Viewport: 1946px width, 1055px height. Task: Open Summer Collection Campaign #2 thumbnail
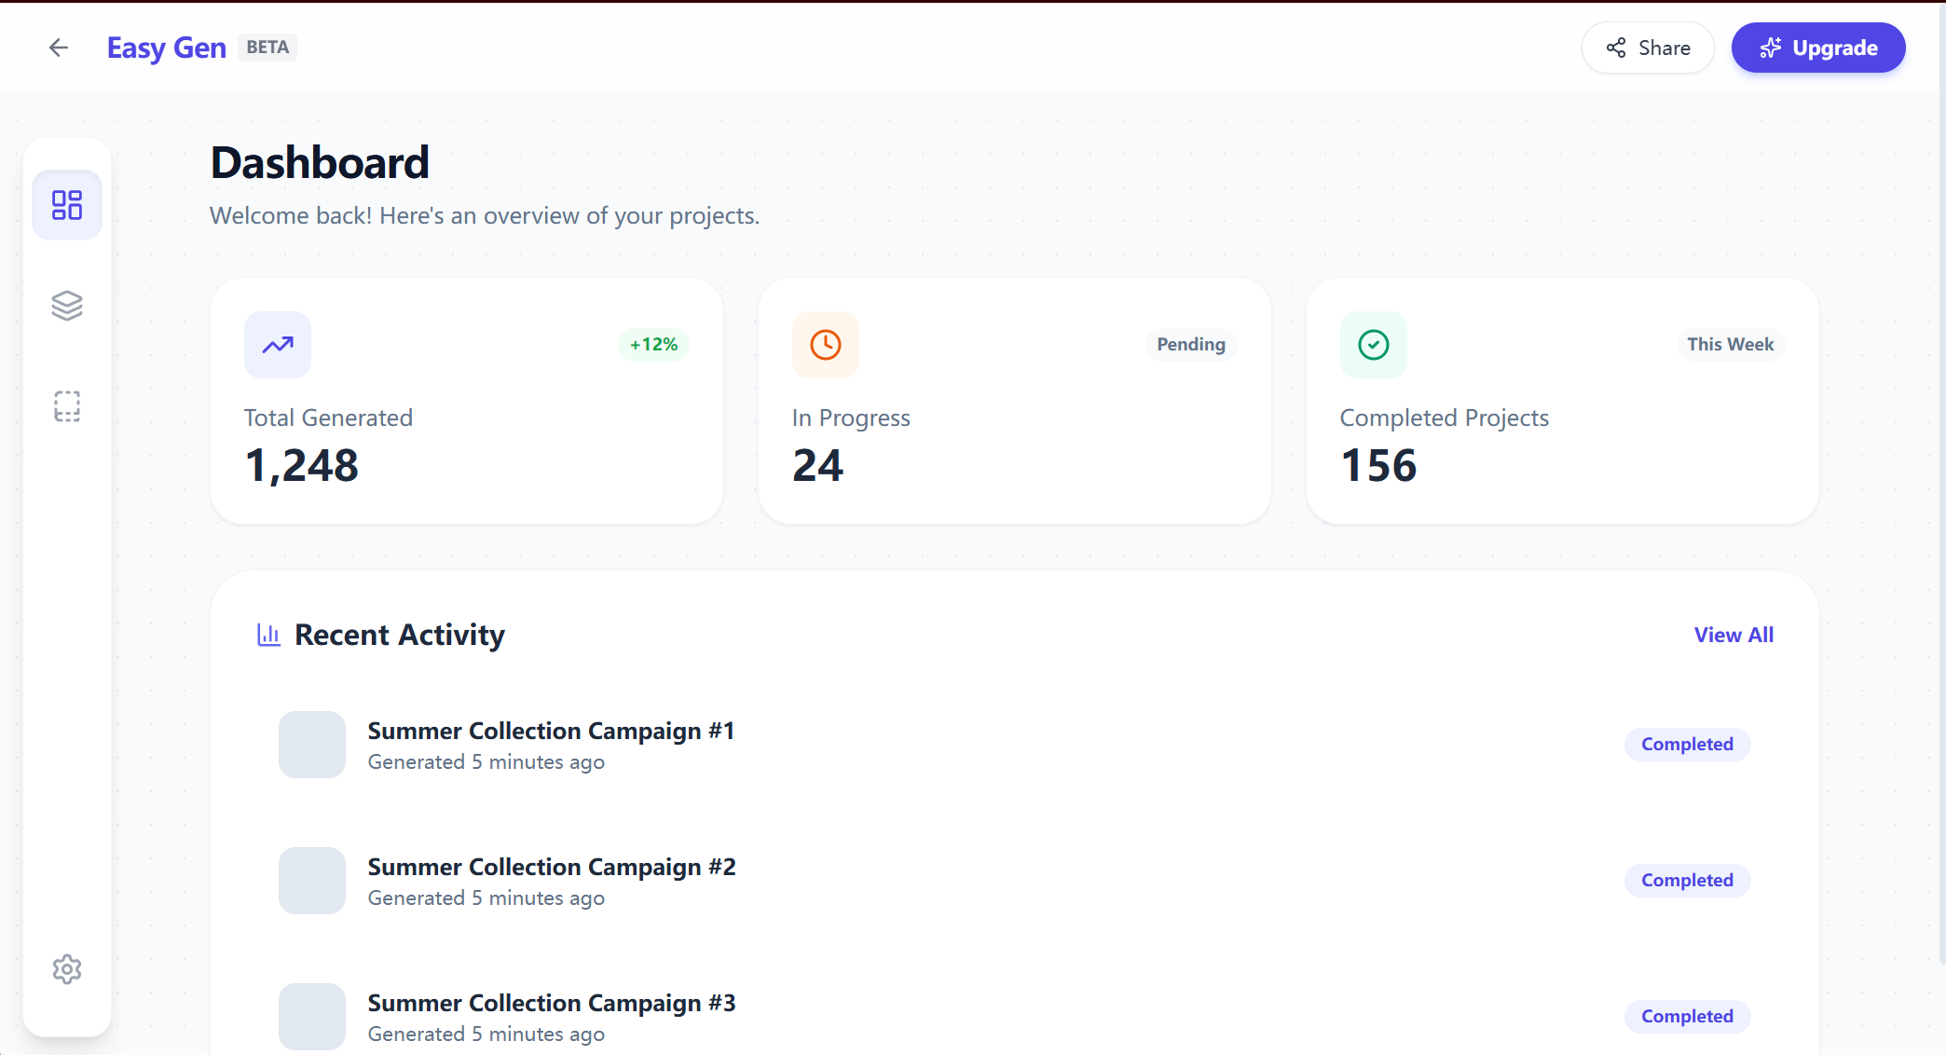point(312,881)
